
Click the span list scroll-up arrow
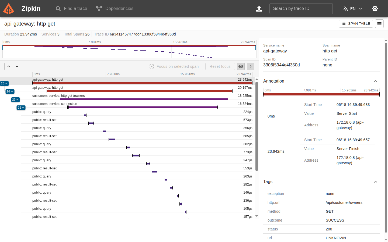[x=257, y=79]
